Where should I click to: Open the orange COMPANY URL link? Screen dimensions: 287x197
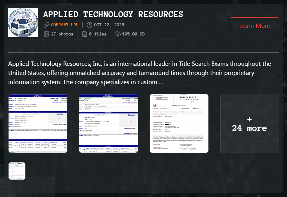click(64, 25)
